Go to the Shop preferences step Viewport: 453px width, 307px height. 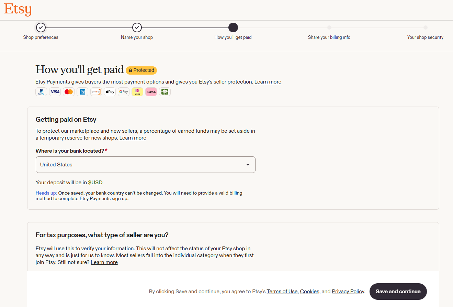[41, 32]
